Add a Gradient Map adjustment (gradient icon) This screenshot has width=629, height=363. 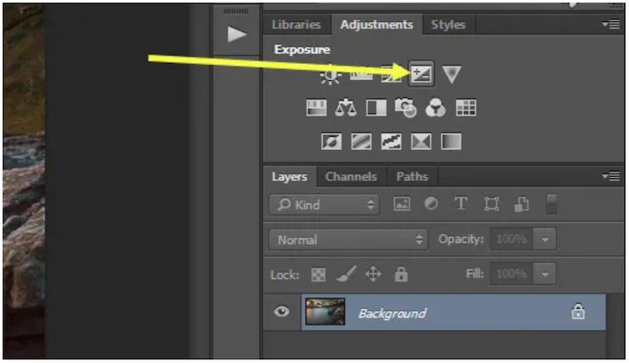pos(451,142)
